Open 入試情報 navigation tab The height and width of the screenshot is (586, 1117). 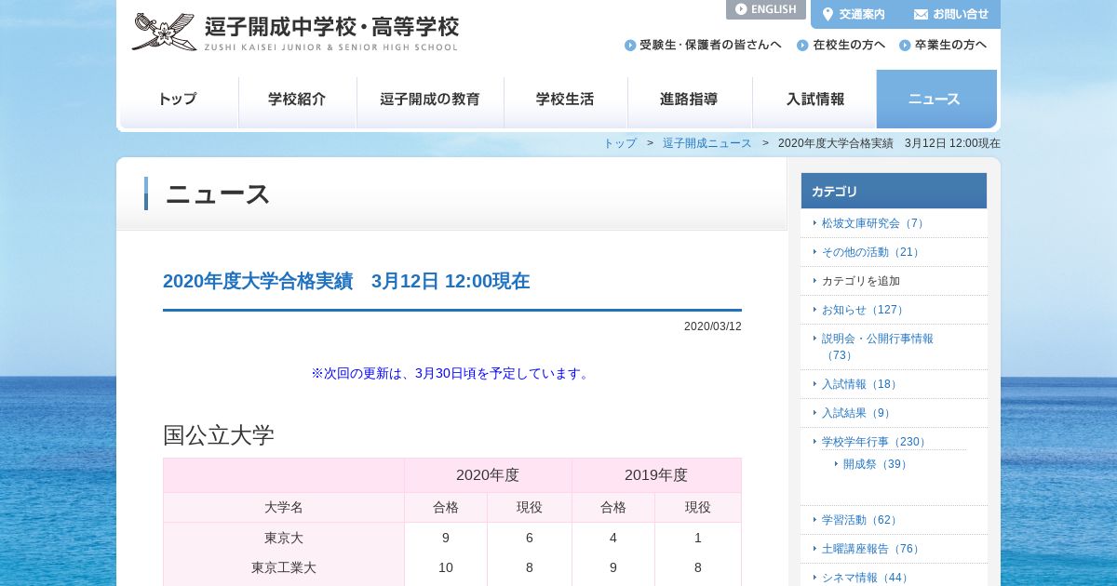(814, 99)
